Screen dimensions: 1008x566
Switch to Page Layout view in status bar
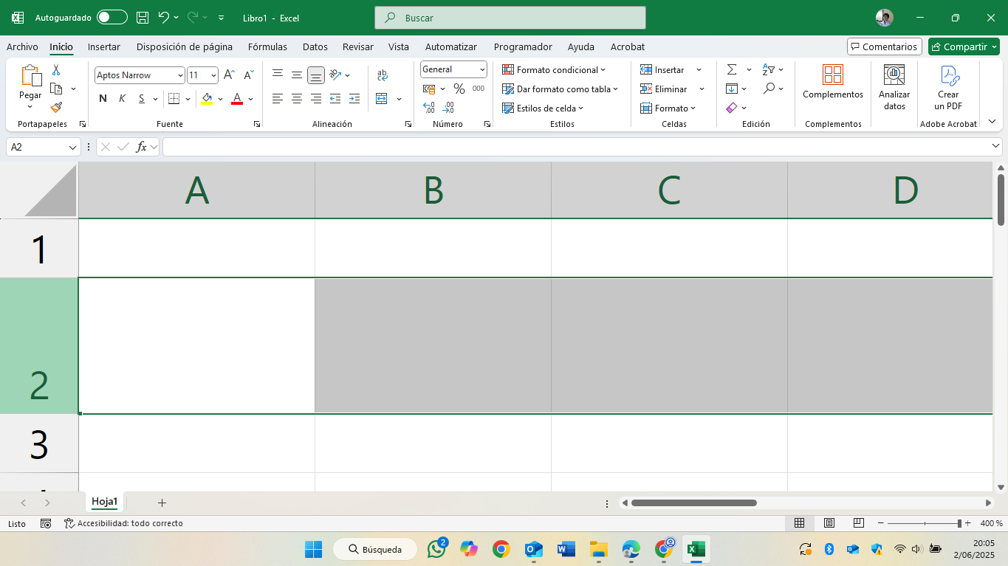[829, 523]
